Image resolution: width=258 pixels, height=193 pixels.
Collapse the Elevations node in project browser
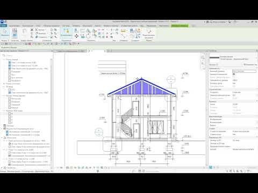pyautogui.click(x=4, y=95)
